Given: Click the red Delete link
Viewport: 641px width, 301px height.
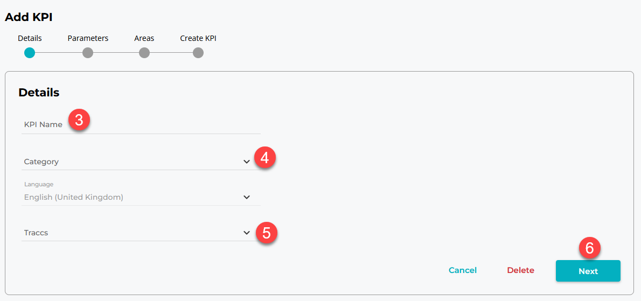Looking at the screenshot, I should (x=520, y=270).
